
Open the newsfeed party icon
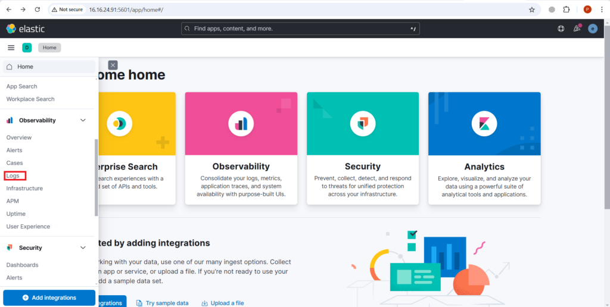pos(577,28)
